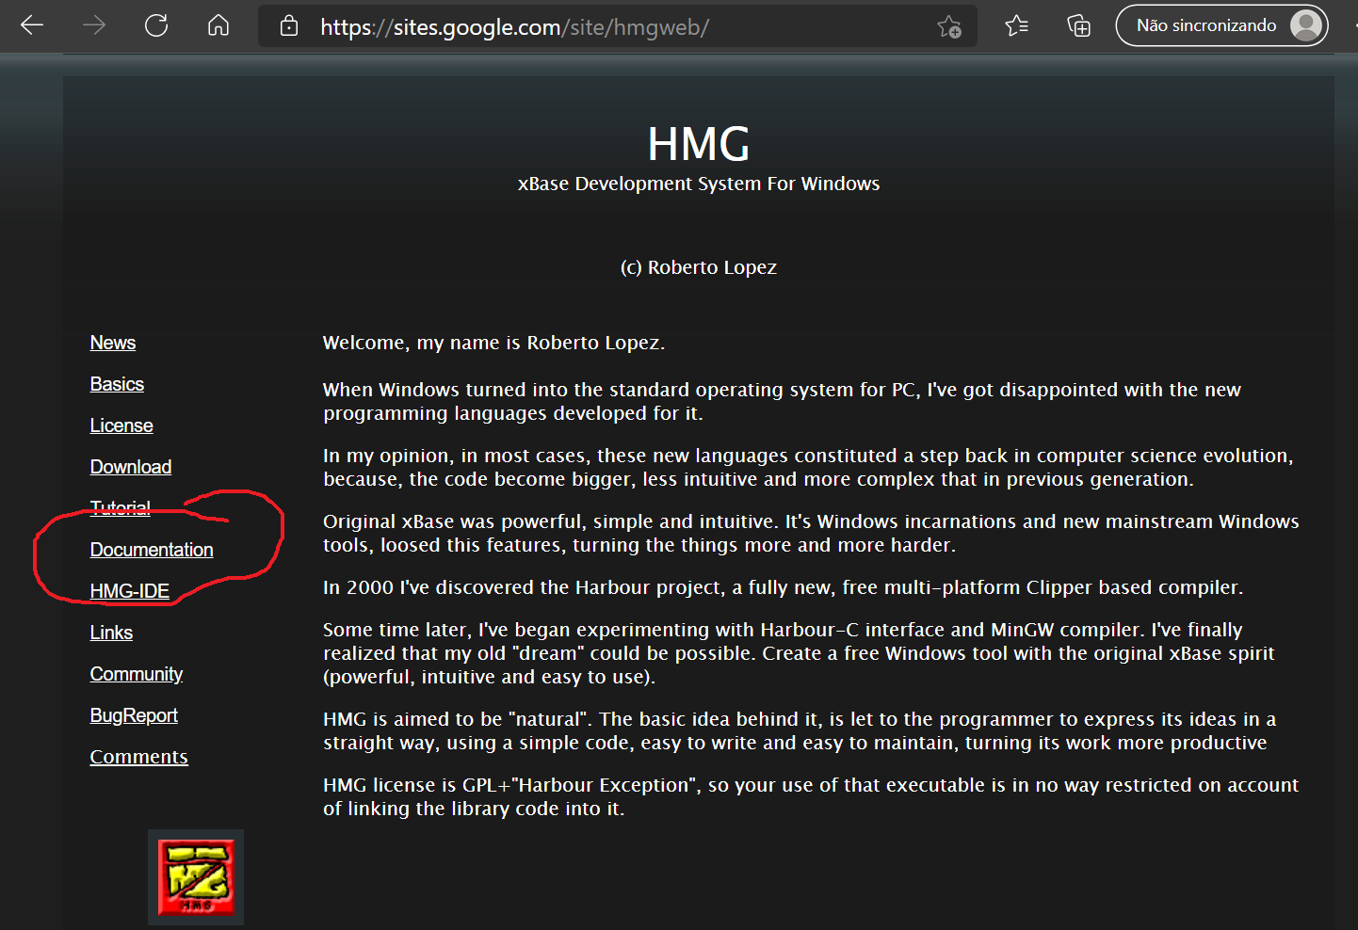The width and height of the screenshot is (1358, 930).
Task: View site info via the lock icon
Action: coord(289,26)
